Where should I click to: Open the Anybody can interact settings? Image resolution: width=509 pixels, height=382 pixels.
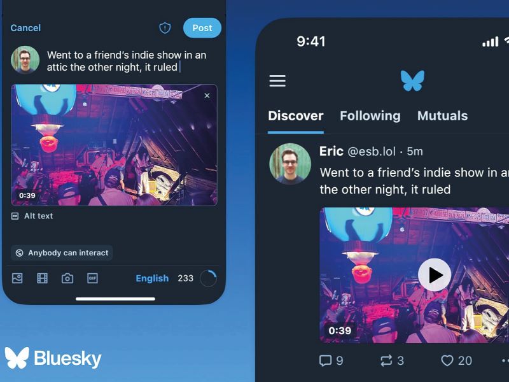coord(62,253)
